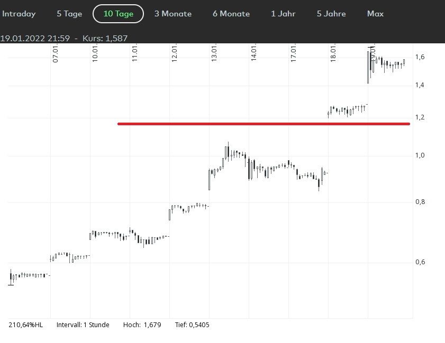Click the red horizontal resistance line
Viewport: 445px width, 343px height.
tap(264, 124)
